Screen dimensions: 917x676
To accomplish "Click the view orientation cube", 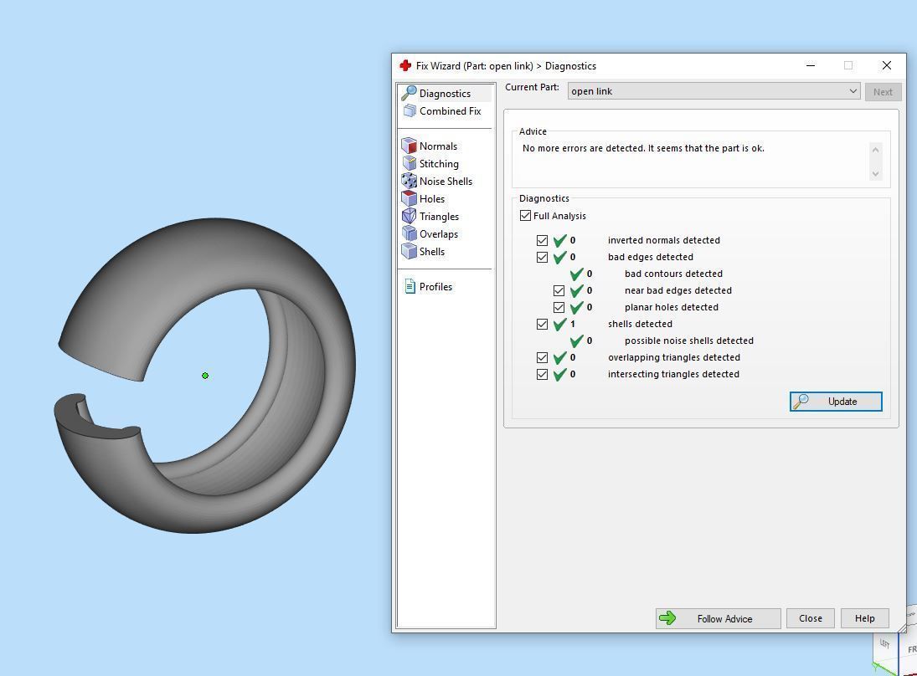I will (894, 648).
